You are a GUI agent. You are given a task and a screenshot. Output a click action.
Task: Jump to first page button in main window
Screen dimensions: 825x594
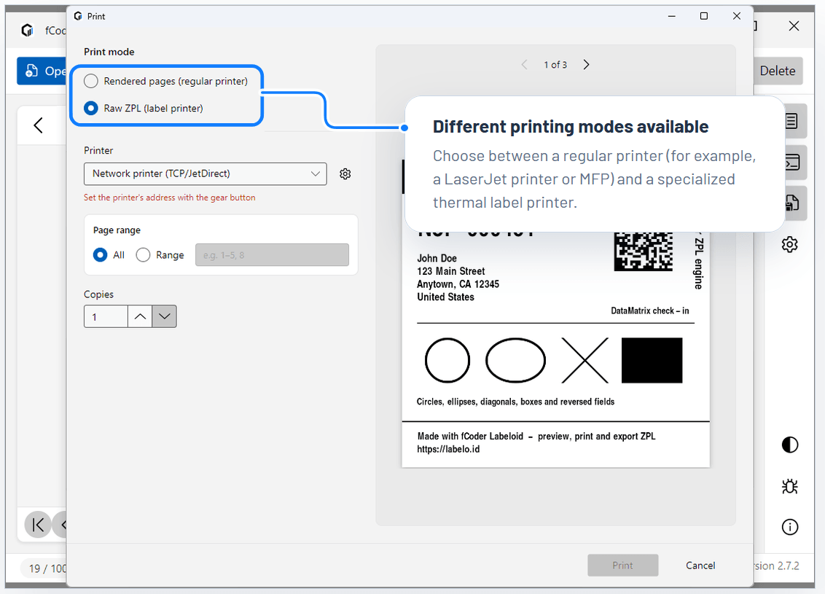point(38,525)
